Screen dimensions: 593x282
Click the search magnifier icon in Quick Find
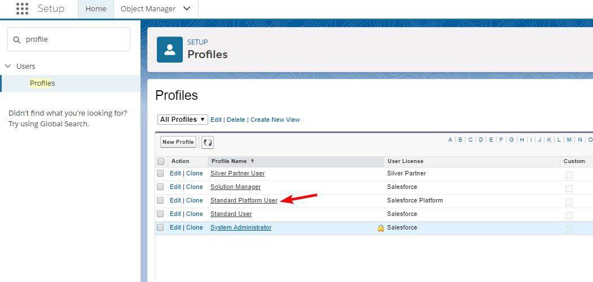[x=16, y=39]
